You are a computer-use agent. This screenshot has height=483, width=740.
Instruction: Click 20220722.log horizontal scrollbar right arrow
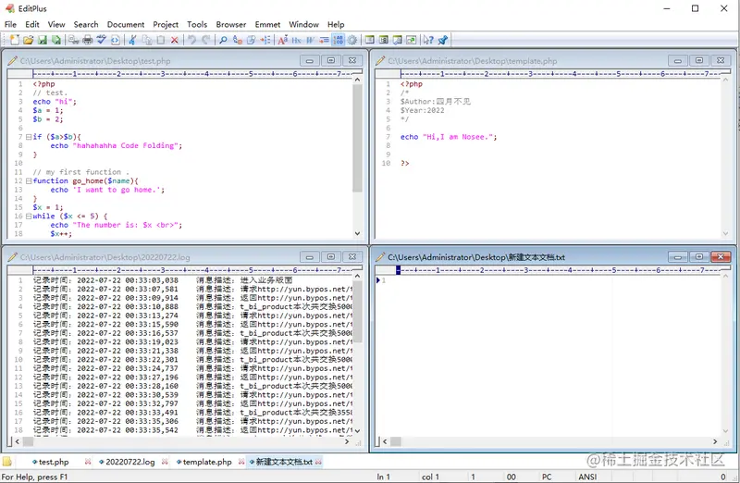(x=347, y=441)
